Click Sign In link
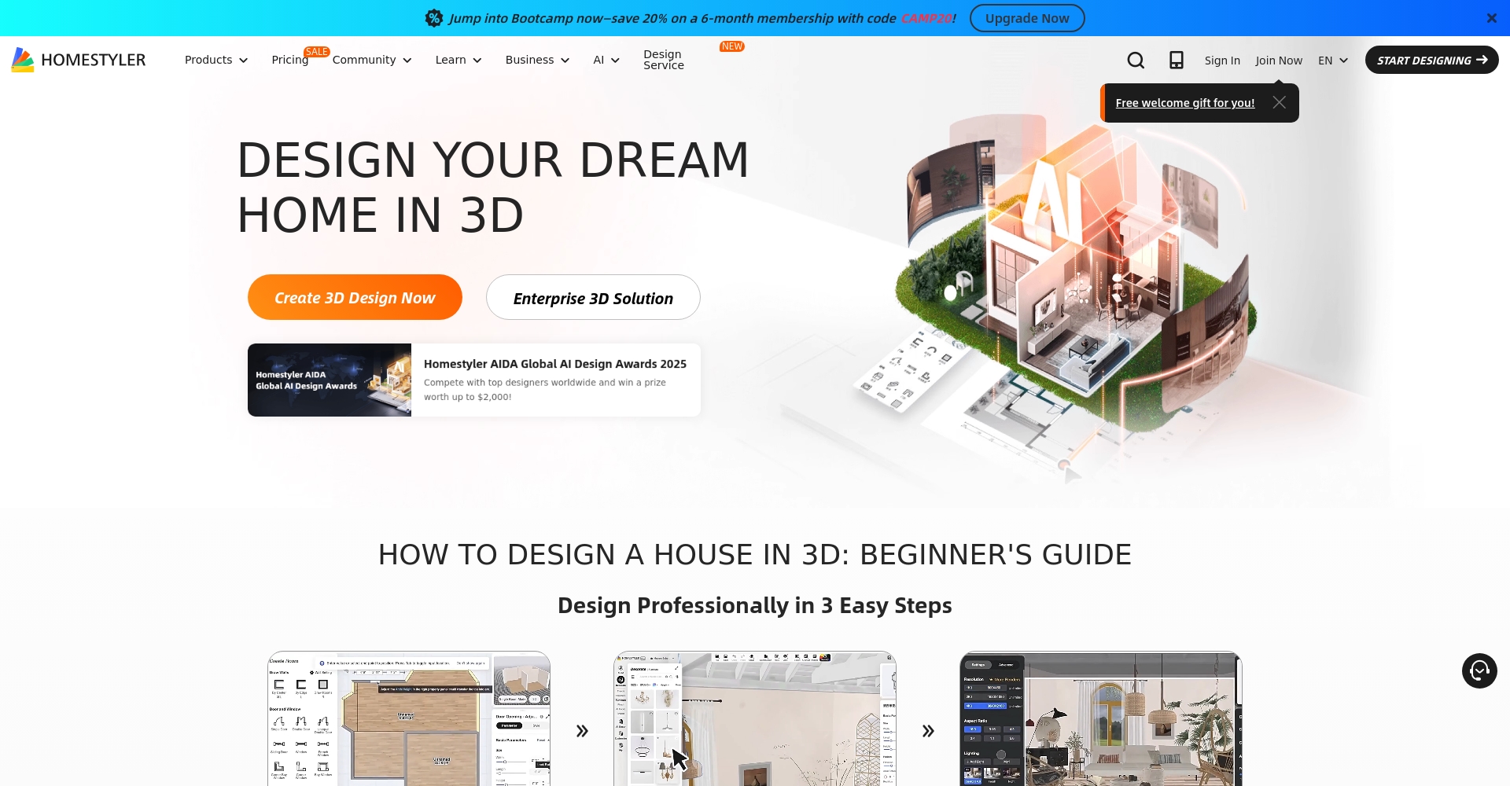Screen dimensions: 1510x786 (1222, 61)
